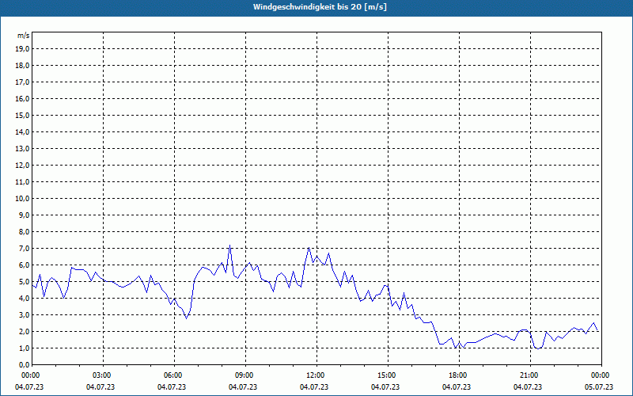The image size is (633, 396).
Task: Click the wind speed dip near 06:30
Action: pos(186,318)
